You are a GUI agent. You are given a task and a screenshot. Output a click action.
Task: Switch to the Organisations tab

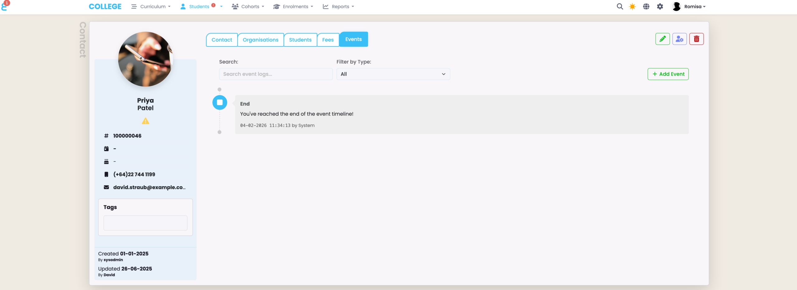point(261,40)
